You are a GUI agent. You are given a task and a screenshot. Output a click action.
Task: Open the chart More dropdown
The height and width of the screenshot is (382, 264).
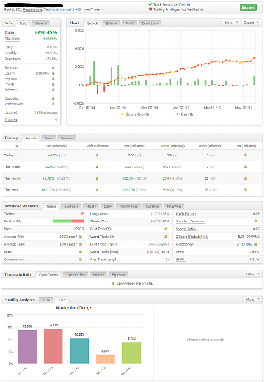click(231, 23)
